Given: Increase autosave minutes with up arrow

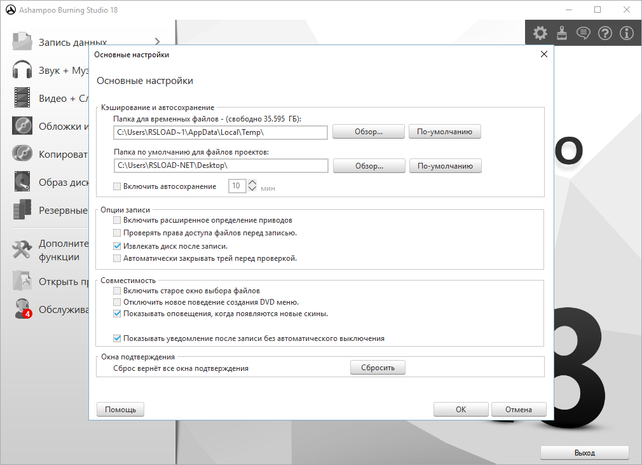Looking at the screenshot, I should (x=252, y=183).
